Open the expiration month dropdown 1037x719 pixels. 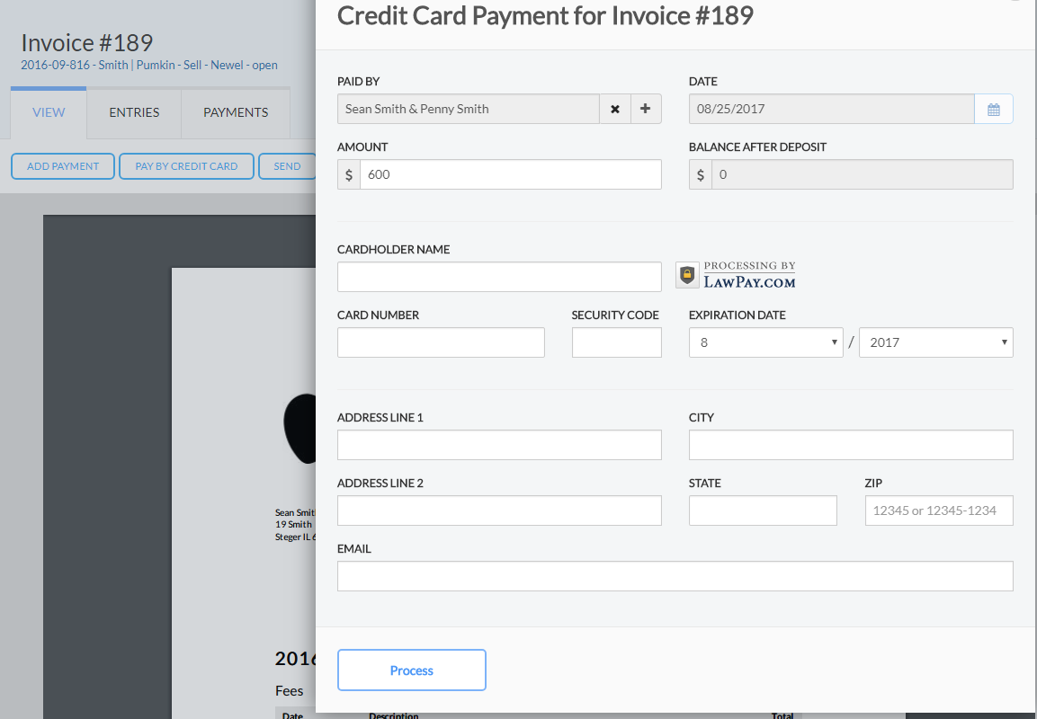pyautogui.click(x=765, y=342)
